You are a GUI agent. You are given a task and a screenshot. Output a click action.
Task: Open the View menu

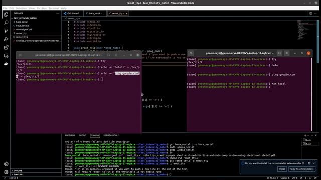(x=32, y=8)
